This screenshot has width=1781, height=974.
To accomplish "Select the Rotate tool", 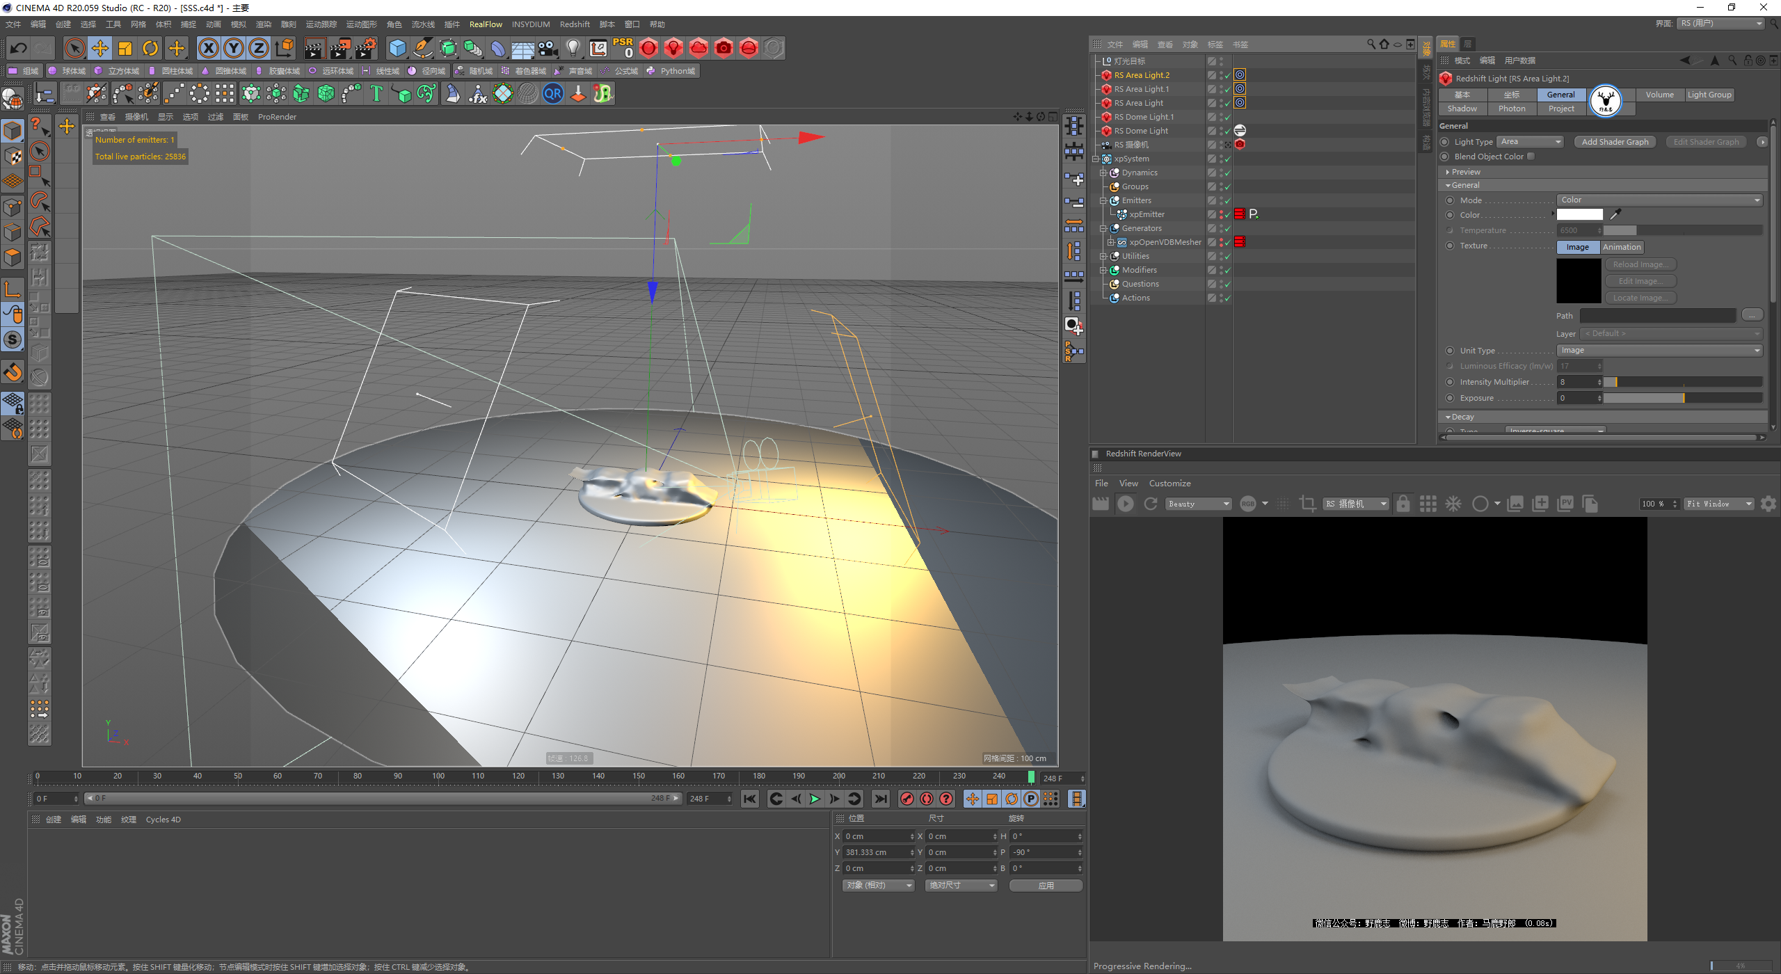I will [x=150, y=48].
